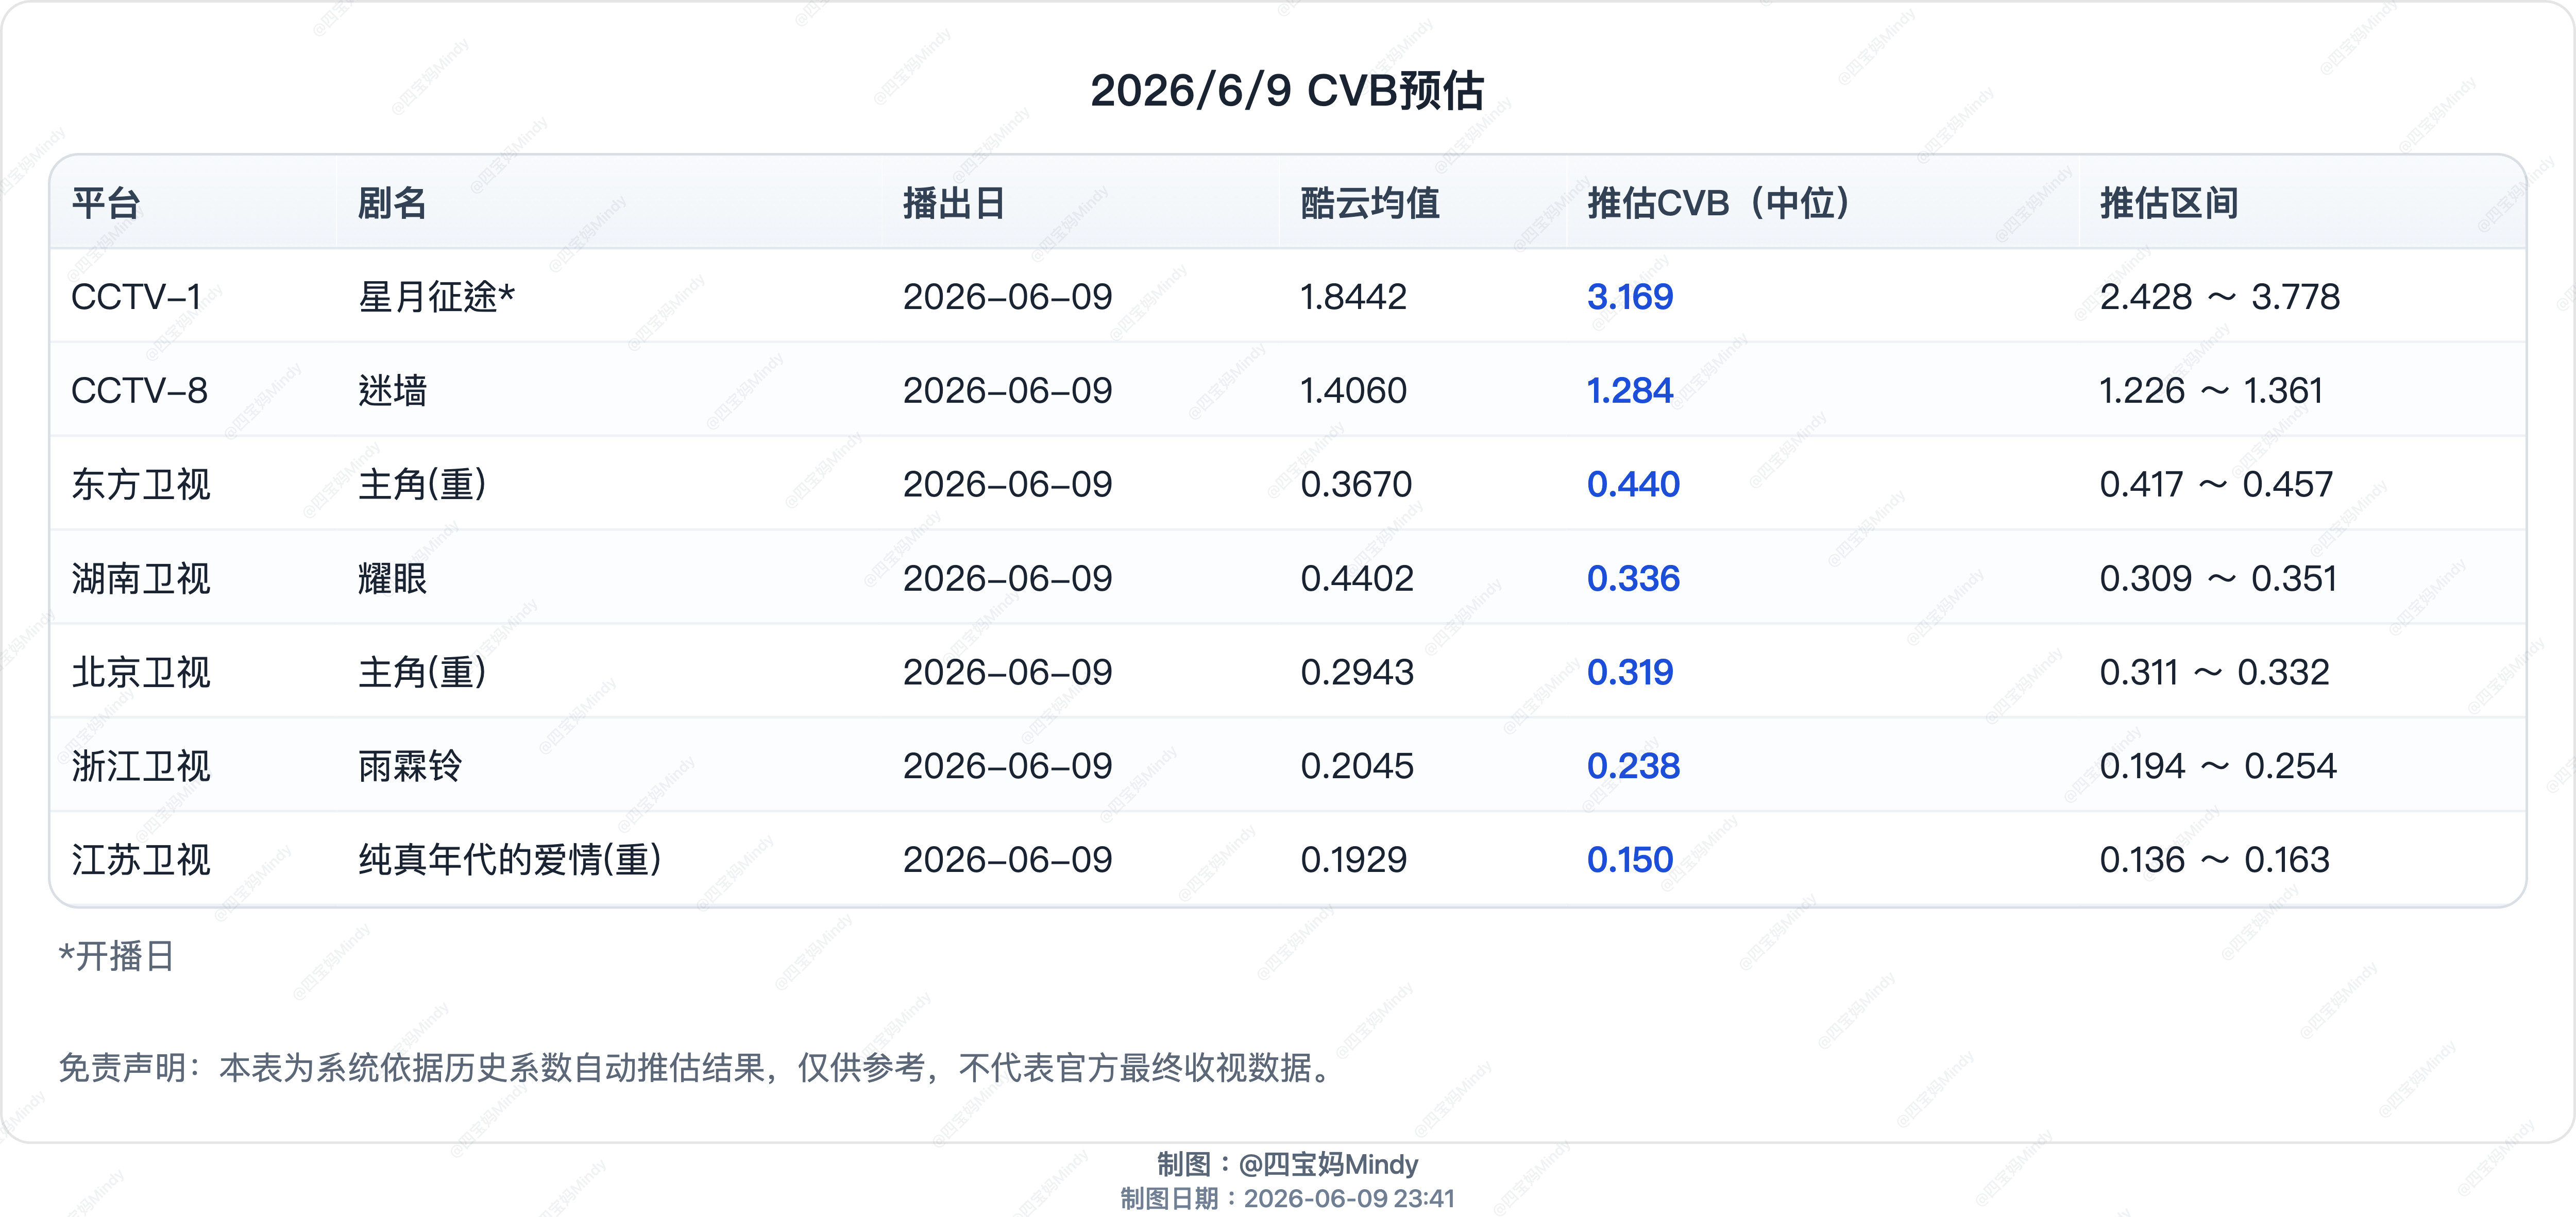Image resolution: width=2576 pixels, height=1217 pixels.
Task: Click the 酷云均值 value '0.4402'
Action: pos(1357,579)
